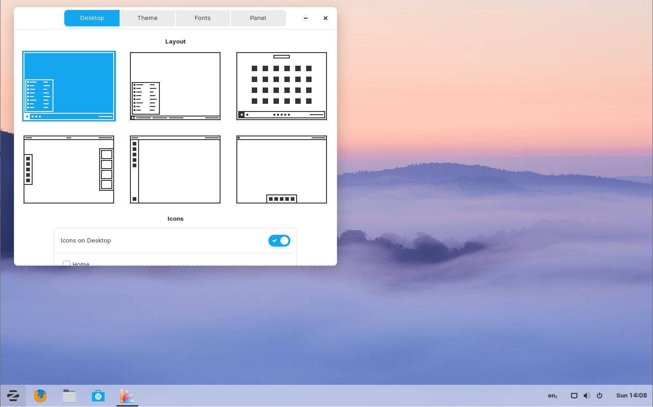Select the fullscreen grid app launcher layout
Image resolution: width=653 pixels, height=407 pixels.
(281, 86)
